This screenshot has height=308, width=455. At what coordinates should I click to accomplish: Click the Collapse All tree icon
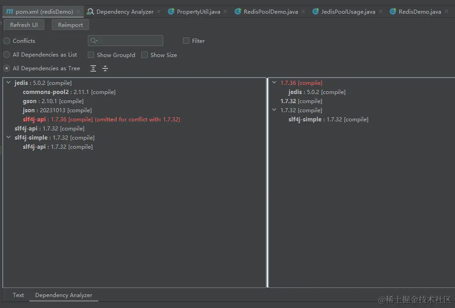click(x=105, y=68)
